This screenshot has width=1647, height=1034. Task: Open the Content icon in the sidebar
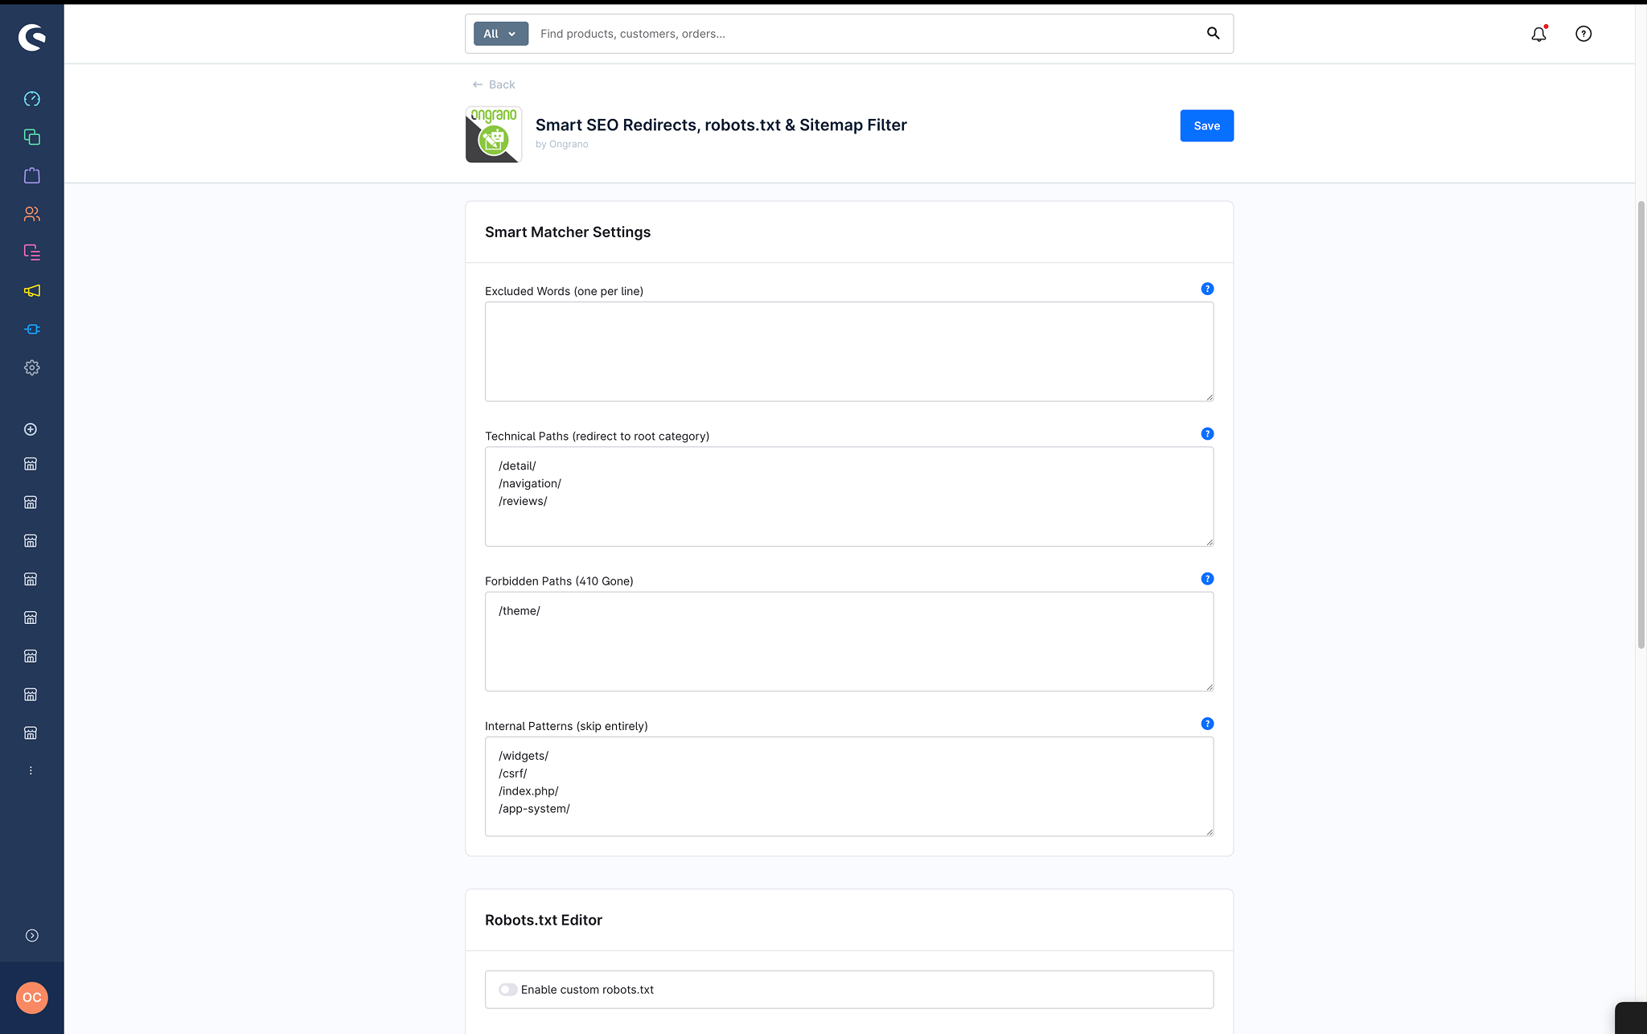point(31,252)
